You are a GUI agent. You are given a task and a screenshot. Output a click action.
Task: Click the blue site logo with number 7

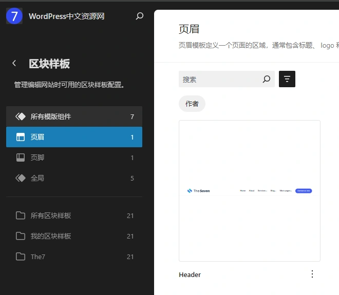tap(14, 16)
